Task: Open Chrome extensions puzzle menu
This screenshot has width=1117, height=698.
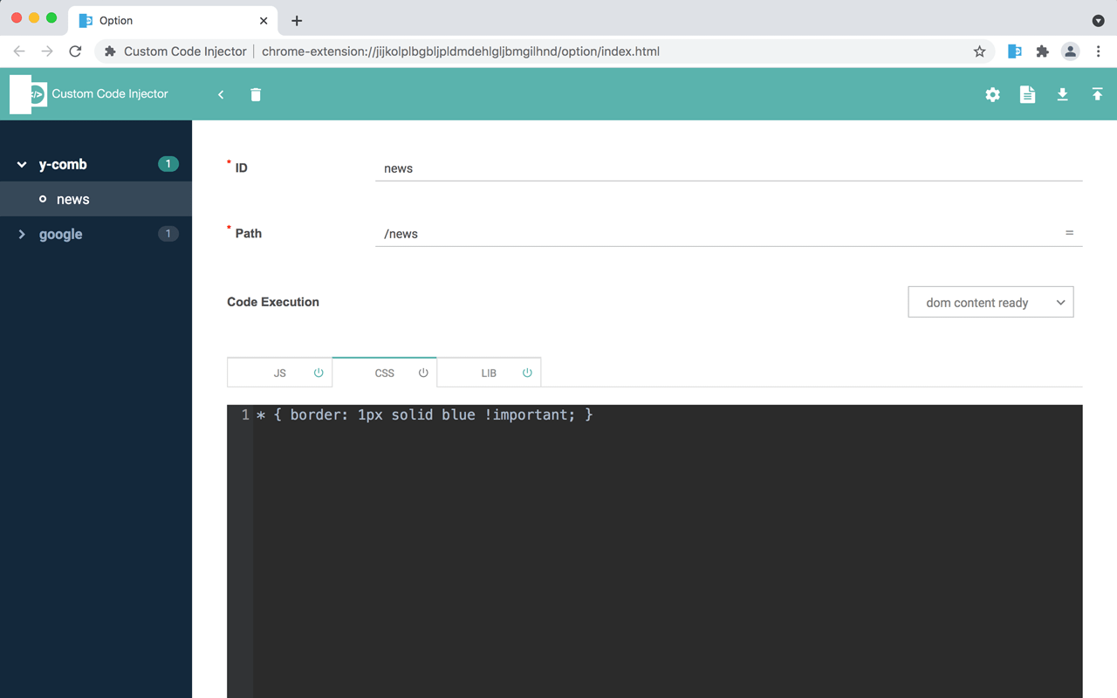Action: click(x=1042, y=51)
